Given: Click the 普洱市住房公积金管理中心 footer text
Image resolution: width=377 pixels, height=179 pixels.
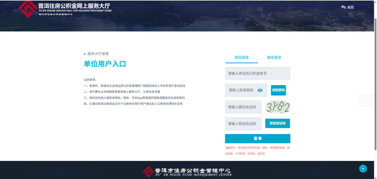Looking at the screenshot, I should point(193,171).
